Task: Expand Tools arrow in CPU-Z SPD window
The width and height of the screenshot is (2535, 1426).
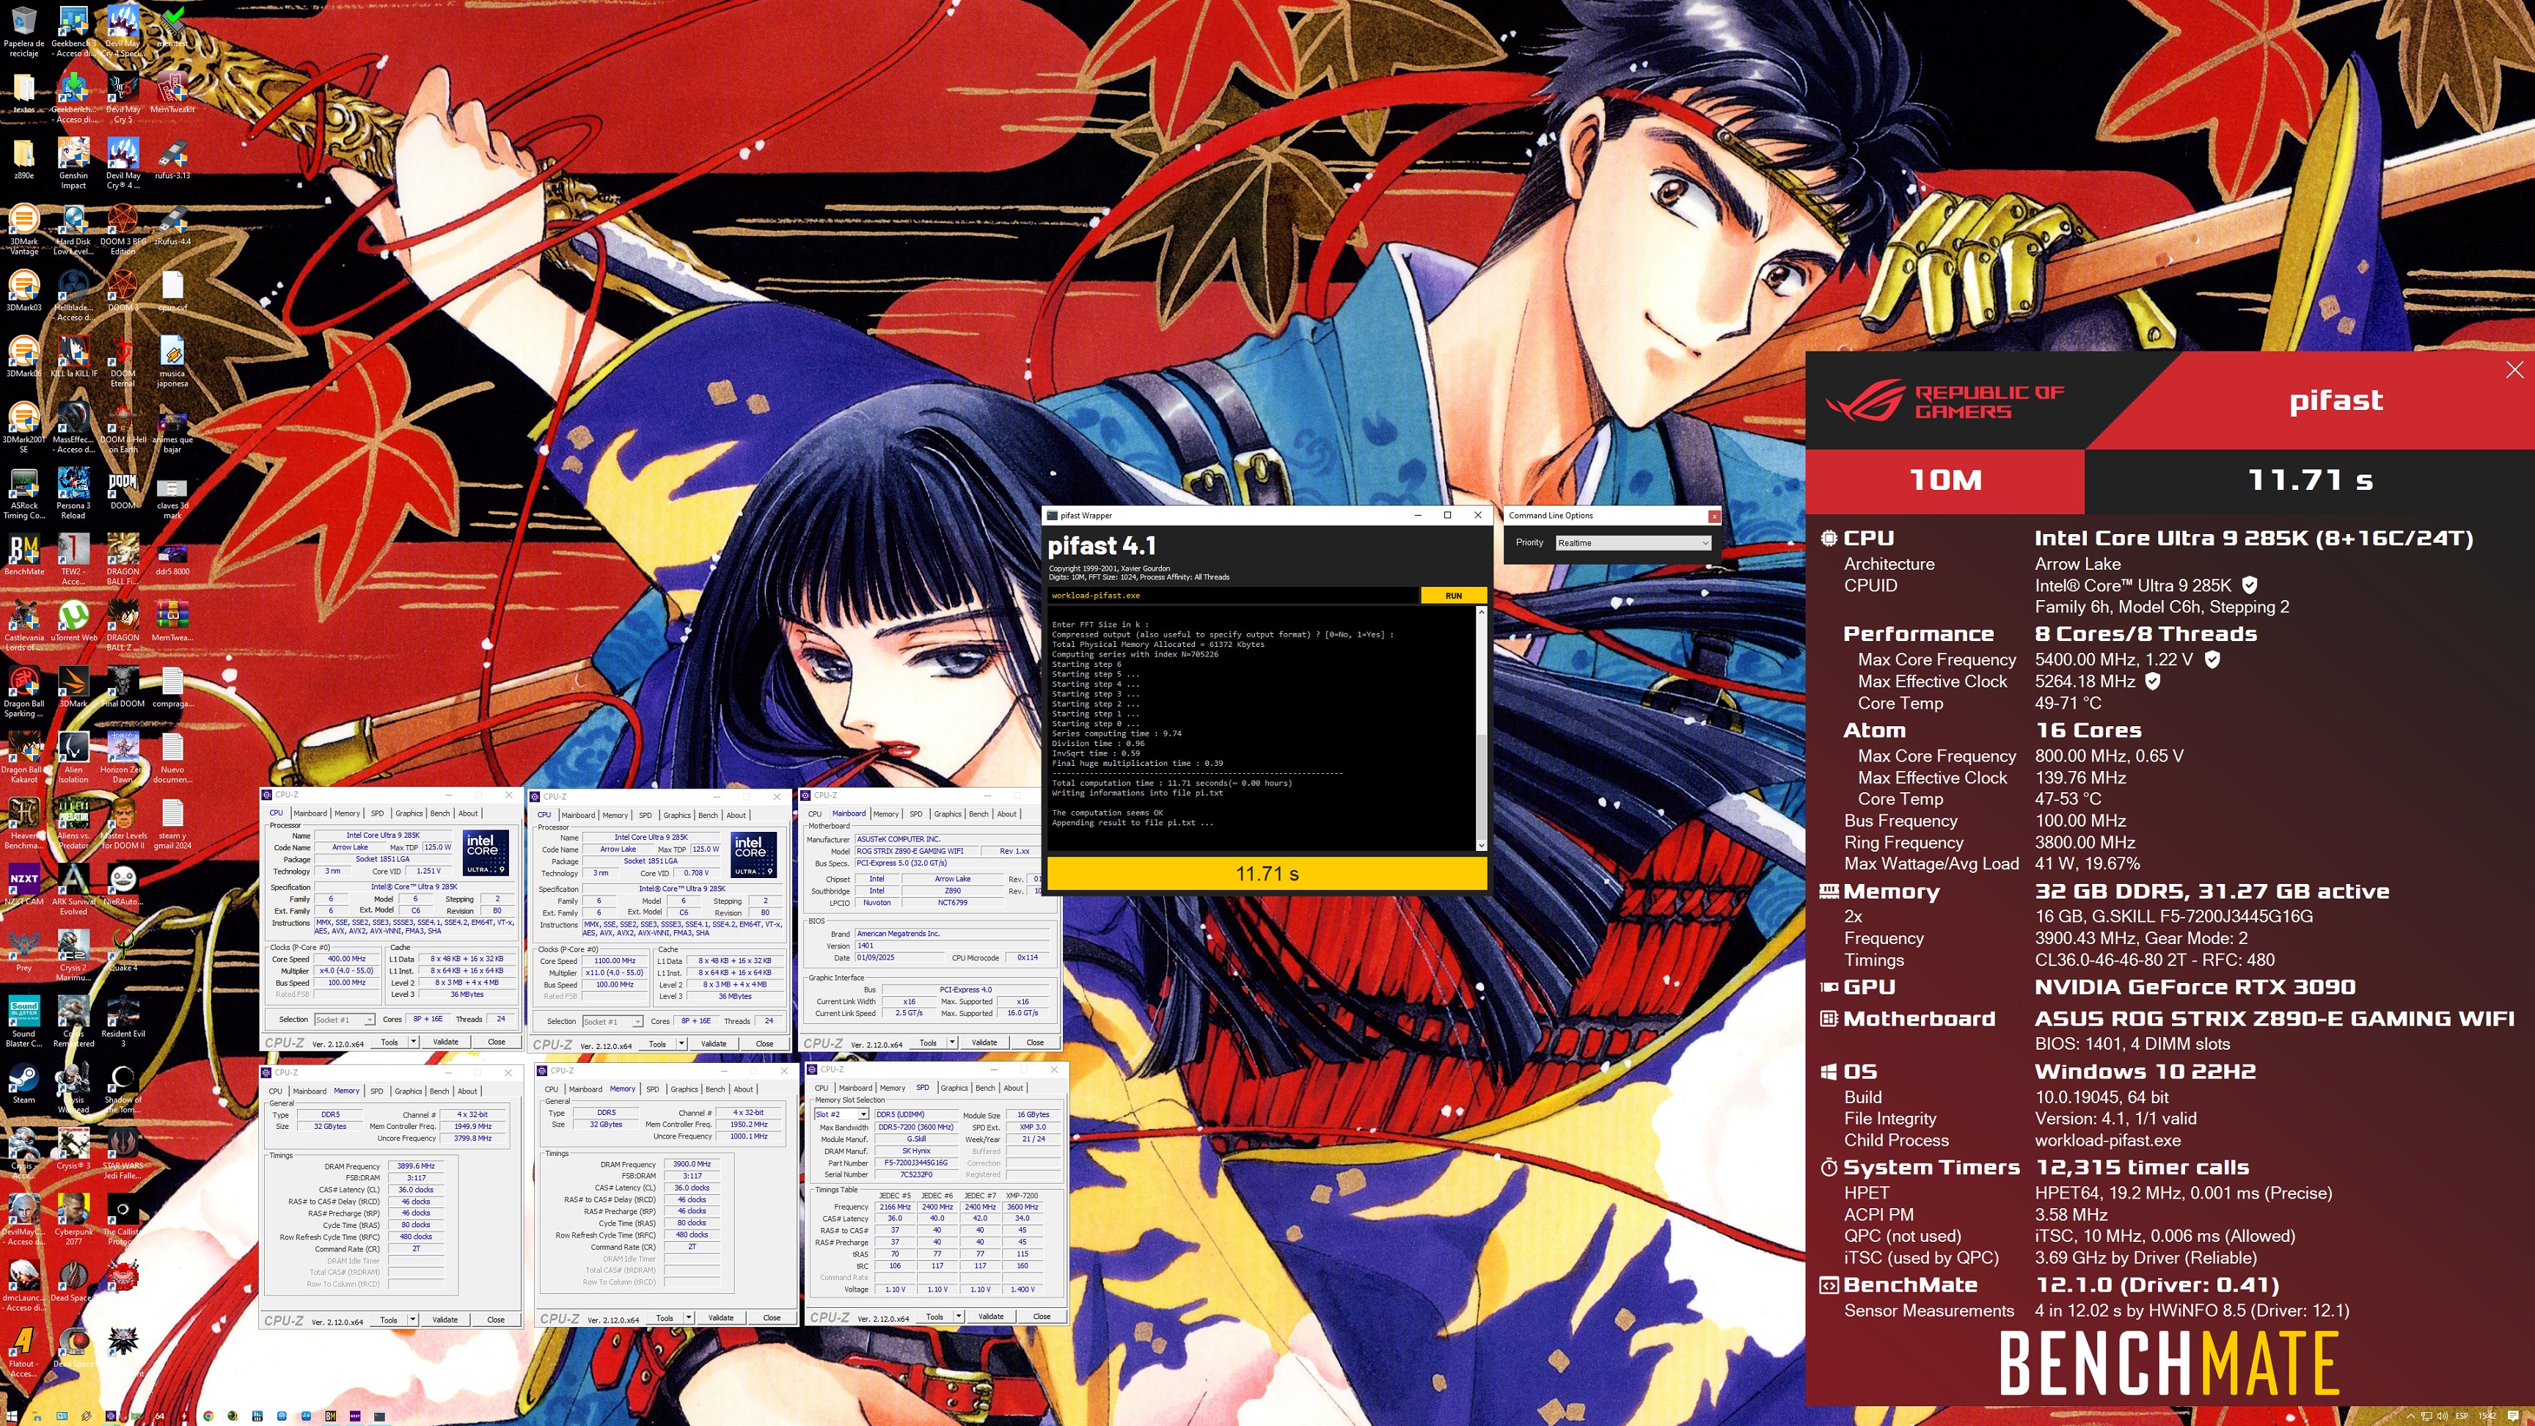Action: point(959,1316)
